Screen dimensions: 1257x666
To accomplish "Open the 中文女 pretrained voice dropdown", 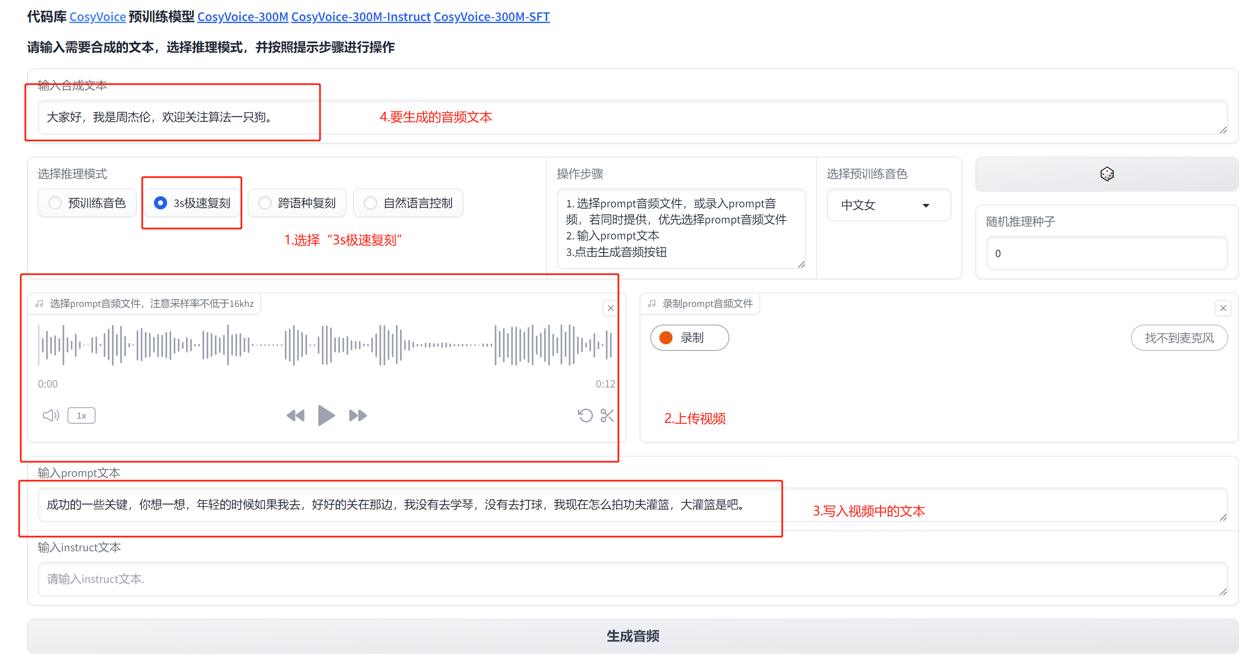I will tap(888, 205).
